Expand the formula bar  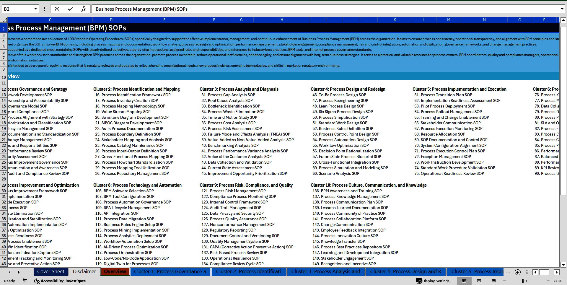pyautogui.click(x=562, y=9)
